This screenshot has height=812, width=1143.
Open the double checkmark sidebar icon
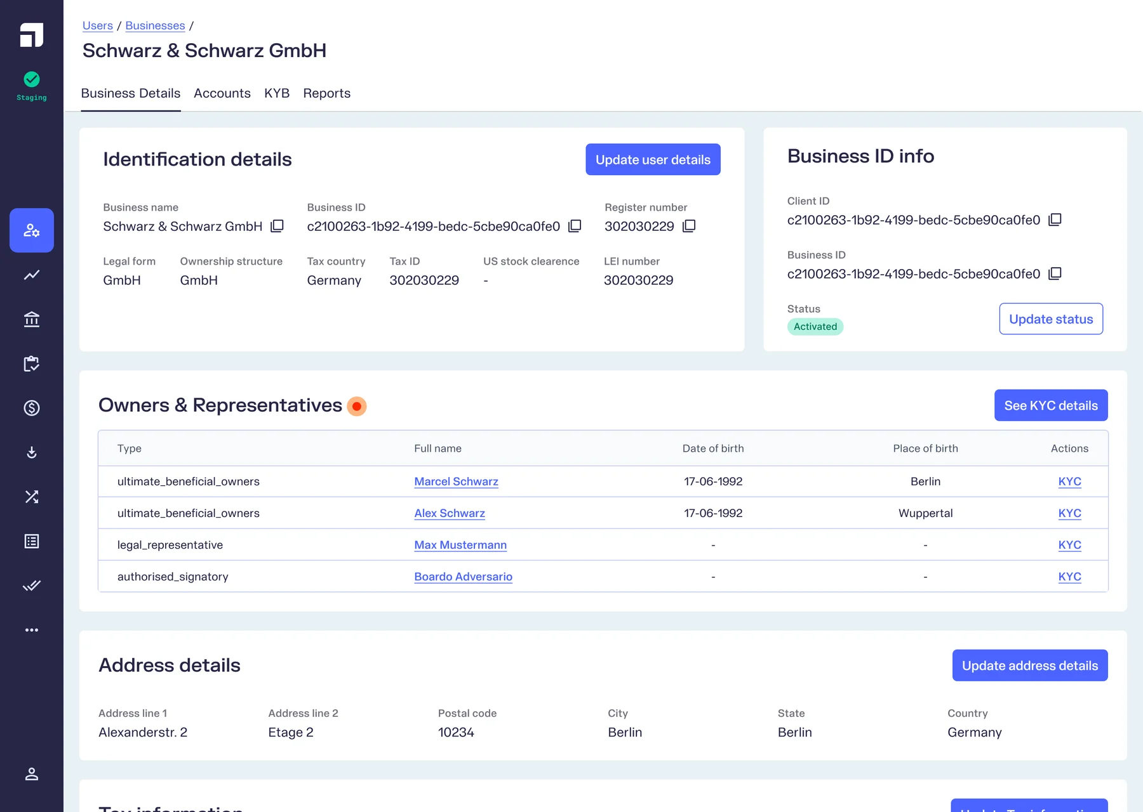click(x=32, y=586)
